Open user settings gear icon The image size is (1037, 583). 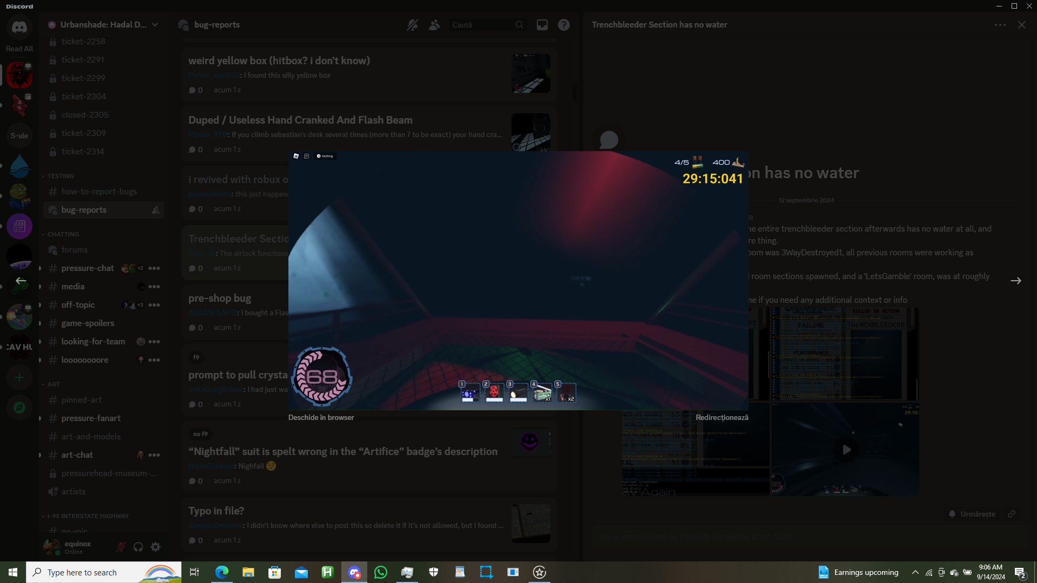click(156, 547)
